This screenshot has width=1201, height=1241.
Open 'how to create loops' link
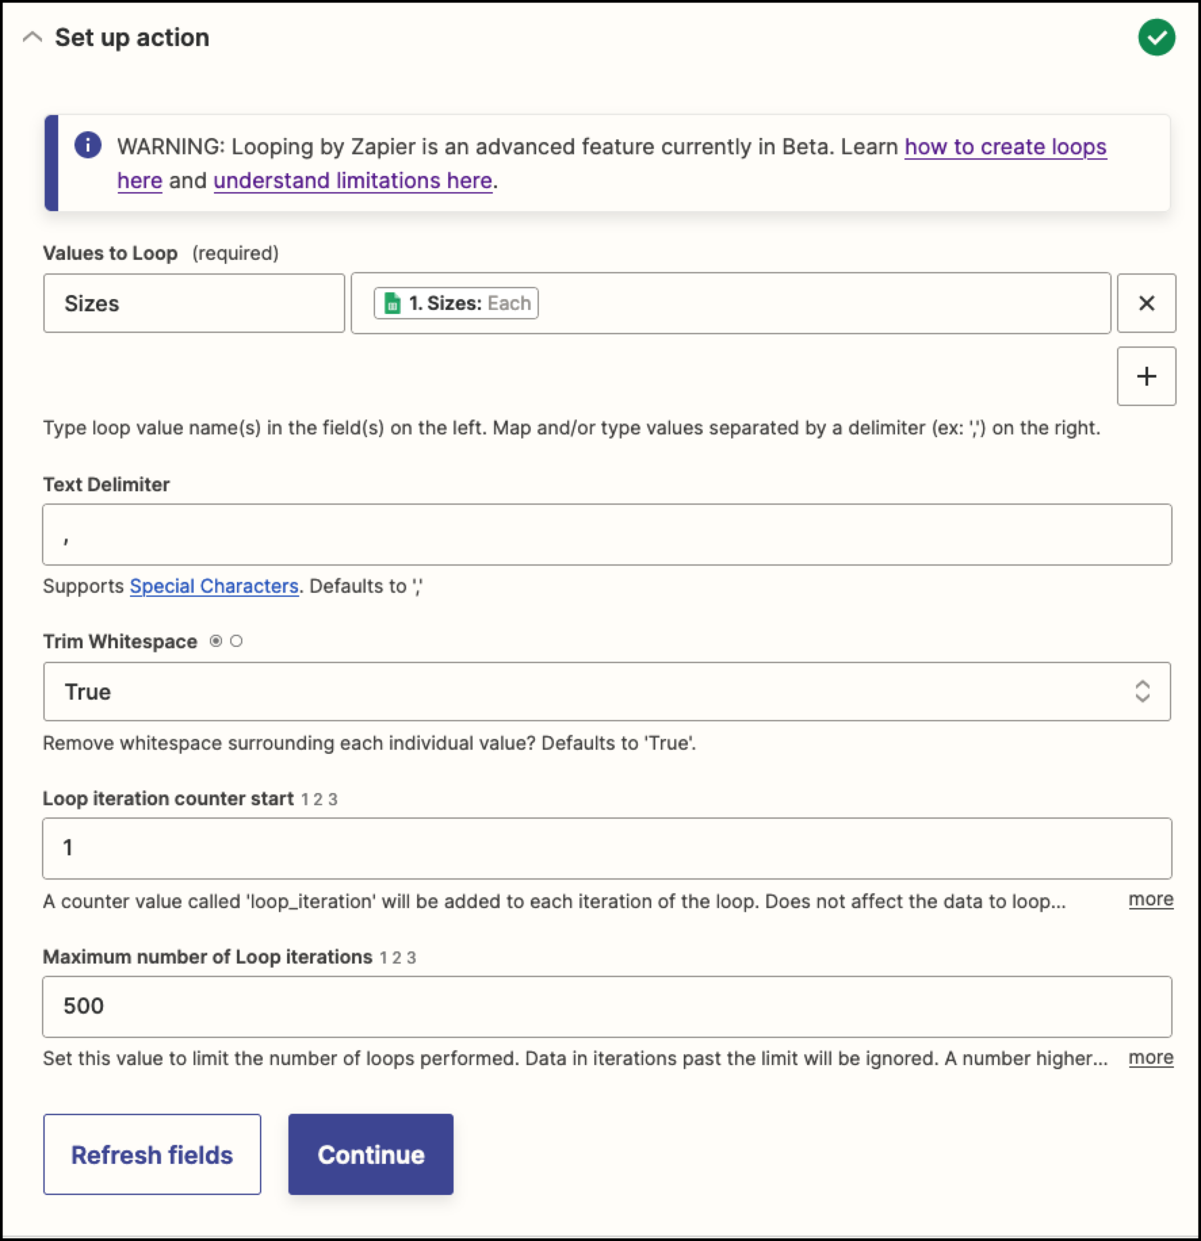pos(1005,146)
